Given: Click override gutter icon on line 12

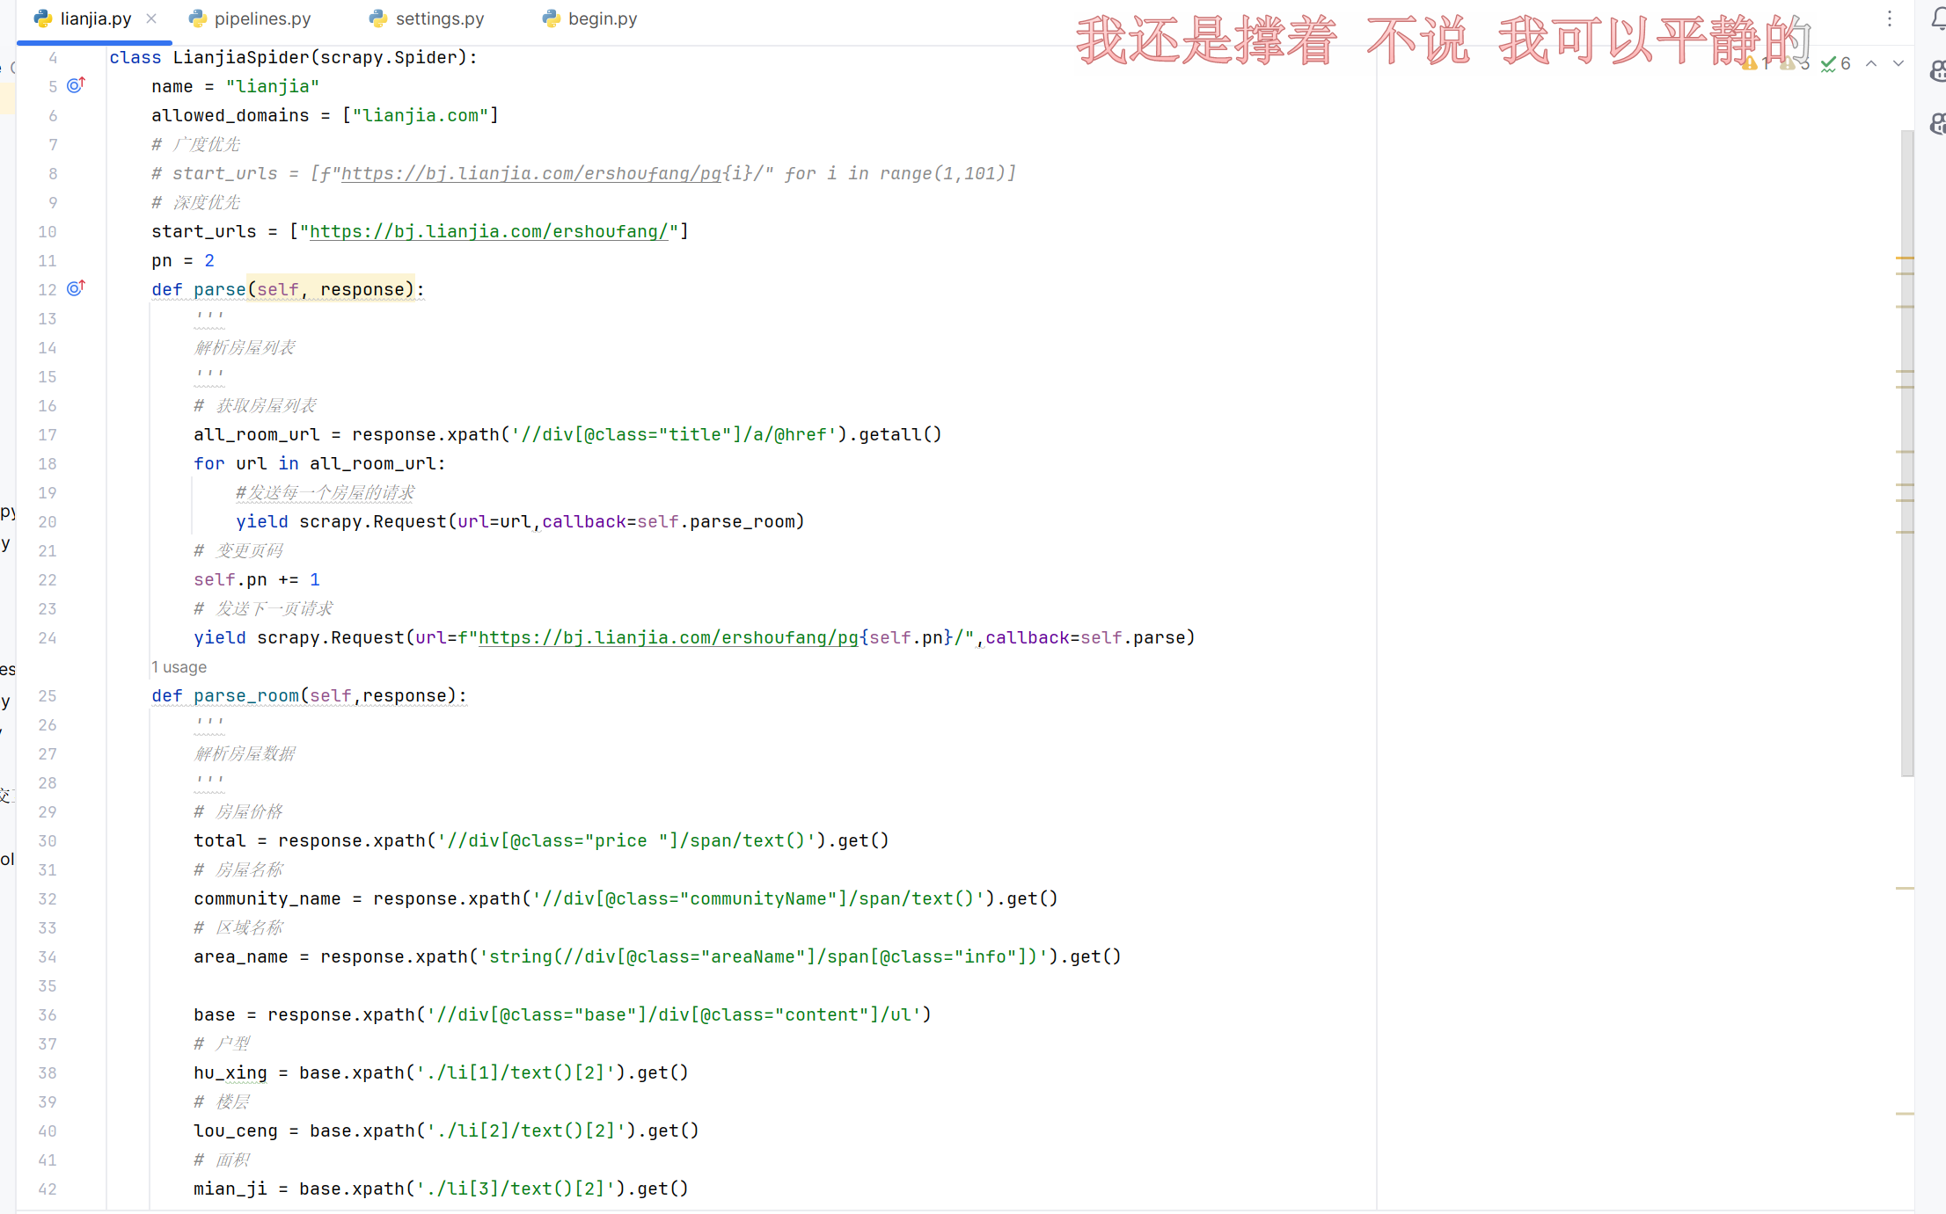Looking at the screenshot, I should pyautogui.click(x=77, y=288).
